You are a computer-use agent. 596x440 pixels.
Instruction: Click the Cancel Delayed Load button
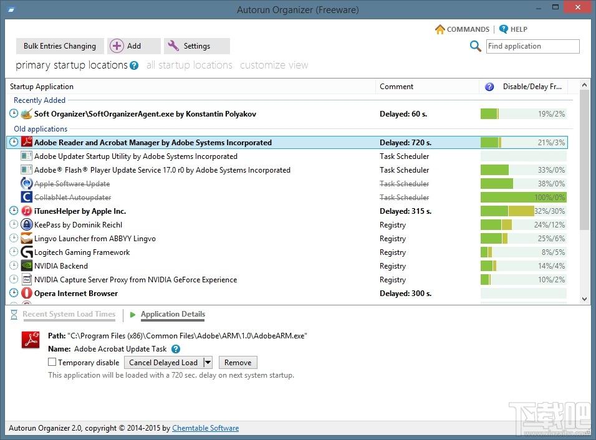click(163, 363)
